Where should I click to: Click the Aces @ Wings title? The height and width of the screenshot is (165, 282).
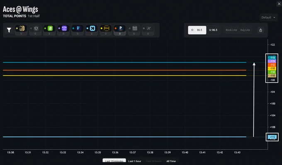pyautogui.click(x=20, y=9)
